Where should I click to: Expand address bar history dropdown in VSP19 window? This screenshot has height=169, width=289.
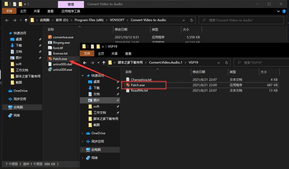coord(219,63)
